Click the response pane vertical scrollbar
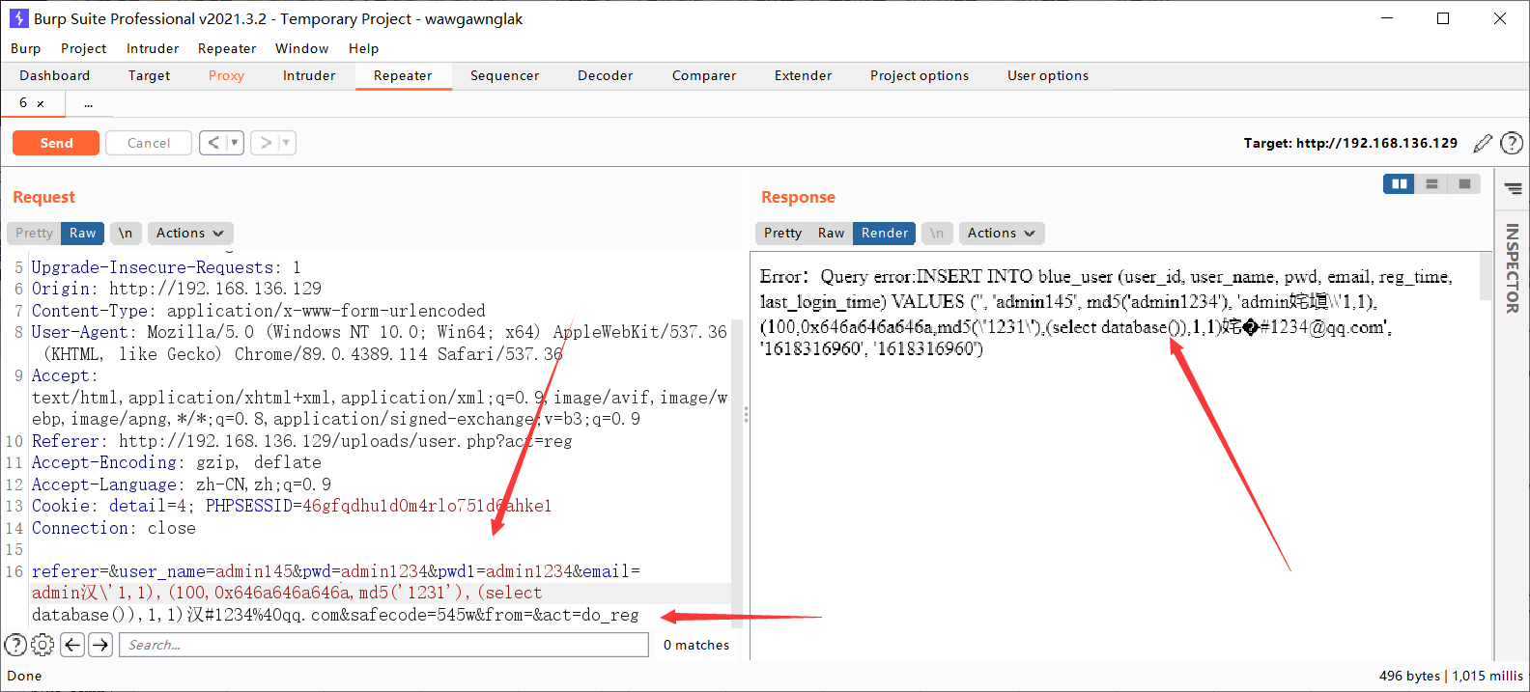The height and width of the screenshot is (692, 1530). coord(1486,278)
